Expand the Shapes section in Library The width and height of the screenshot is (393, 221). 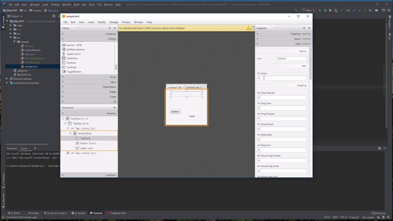[89, 92]
